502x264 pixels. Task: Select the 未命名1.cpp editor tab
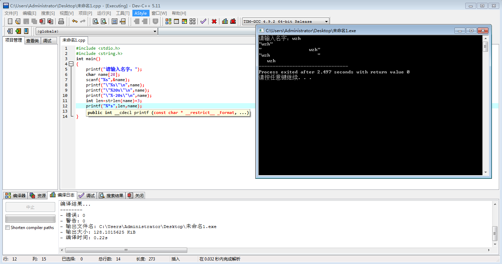click(74, 40)
